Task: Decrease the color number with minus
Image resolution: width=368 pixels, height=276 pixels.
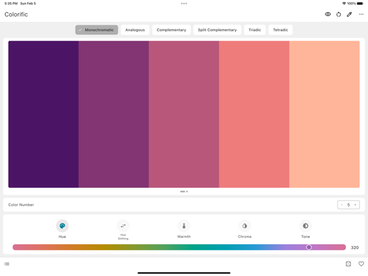Action: 342,205
